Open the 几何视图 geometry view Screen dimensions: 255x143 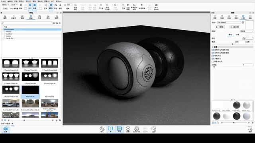click(x=128, y=7)
